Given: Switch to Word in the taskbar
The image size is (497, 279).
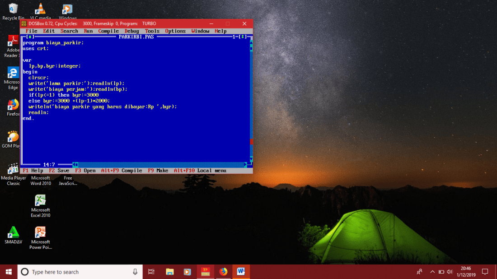Looking at the screenshot, I should pos(241,271).
